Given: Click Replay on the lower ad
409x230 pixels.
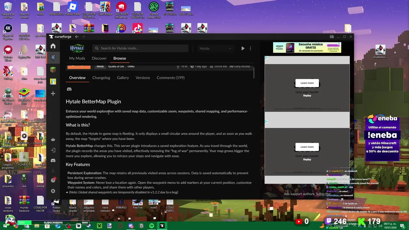Looking at the screenshot, I should pos(307,159).
